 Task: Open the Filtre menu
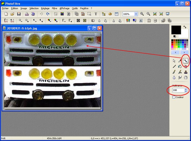54,8
